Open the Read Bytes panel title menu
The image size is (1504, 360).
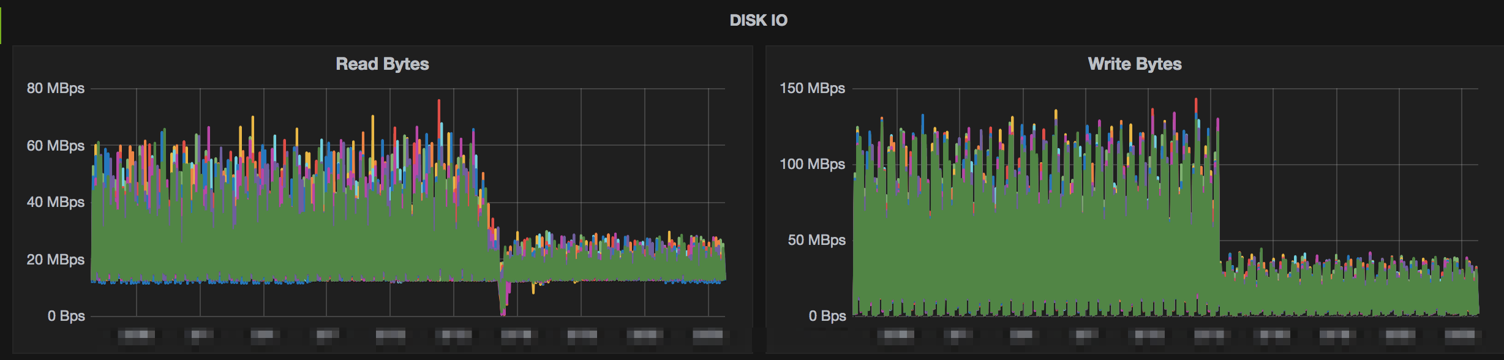click(x=382, y=64)
